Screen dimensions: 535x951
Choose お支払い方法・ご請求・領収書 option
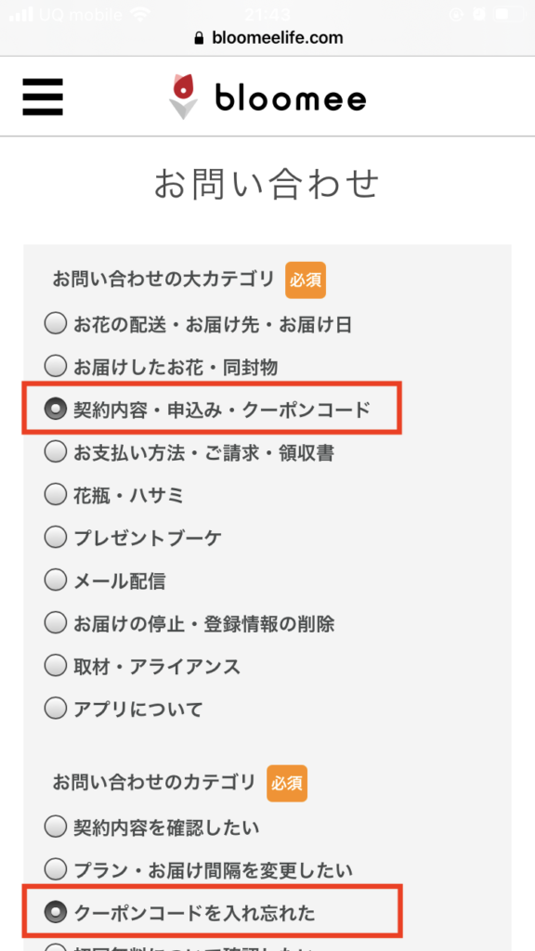coord(55,452)
